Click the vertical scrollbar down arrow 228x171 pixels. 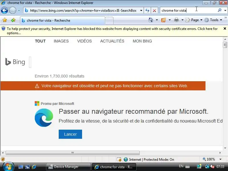[x=225, y=148]
